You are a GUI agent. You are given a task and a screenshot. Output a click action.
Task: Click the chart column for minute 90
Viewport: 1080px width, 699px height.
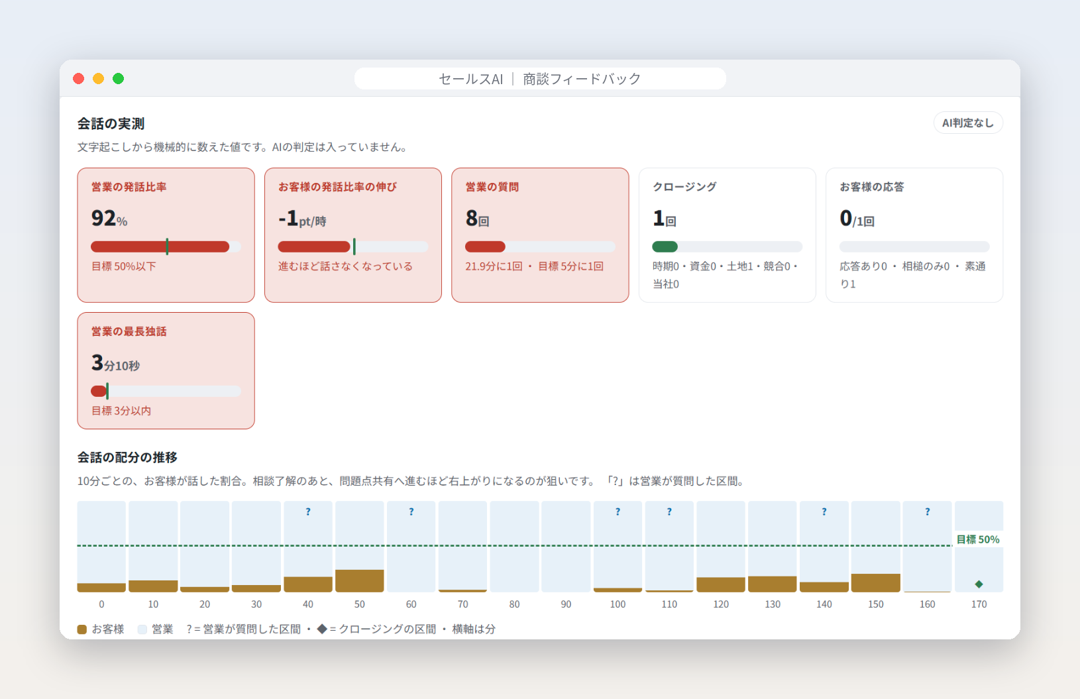pyautogui.click(x=566, y=547)
